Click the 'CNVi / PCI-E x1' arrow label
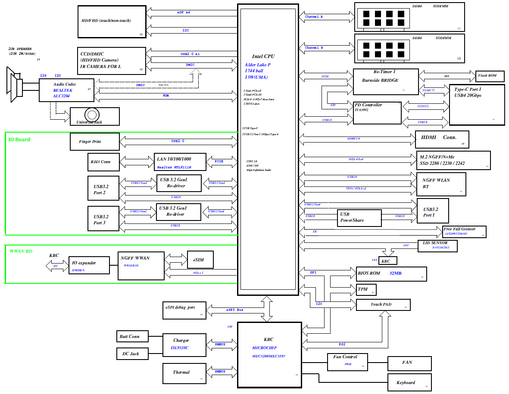509x394 pixels. pyautogui.click(x=356, y=189)
